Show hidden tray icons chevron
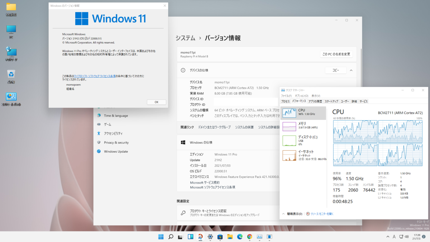 tap(388, 237)
